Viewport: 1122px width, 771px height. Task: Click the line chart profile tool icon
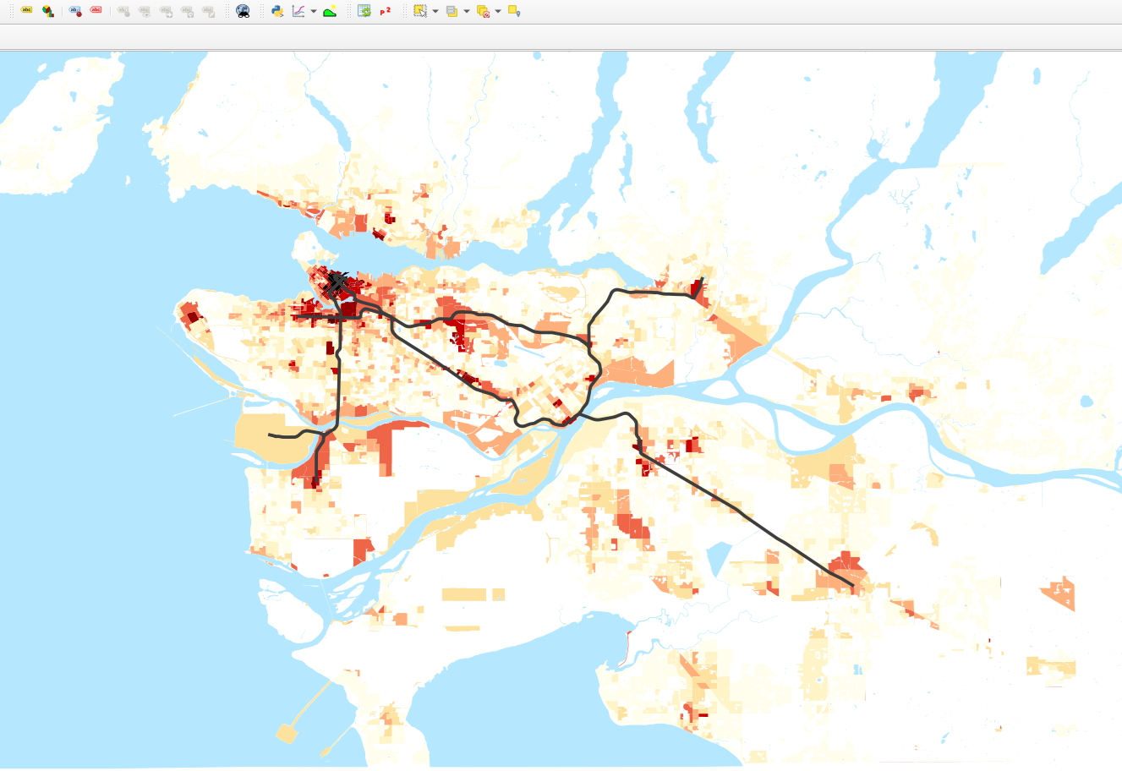(x=298, y=11)
